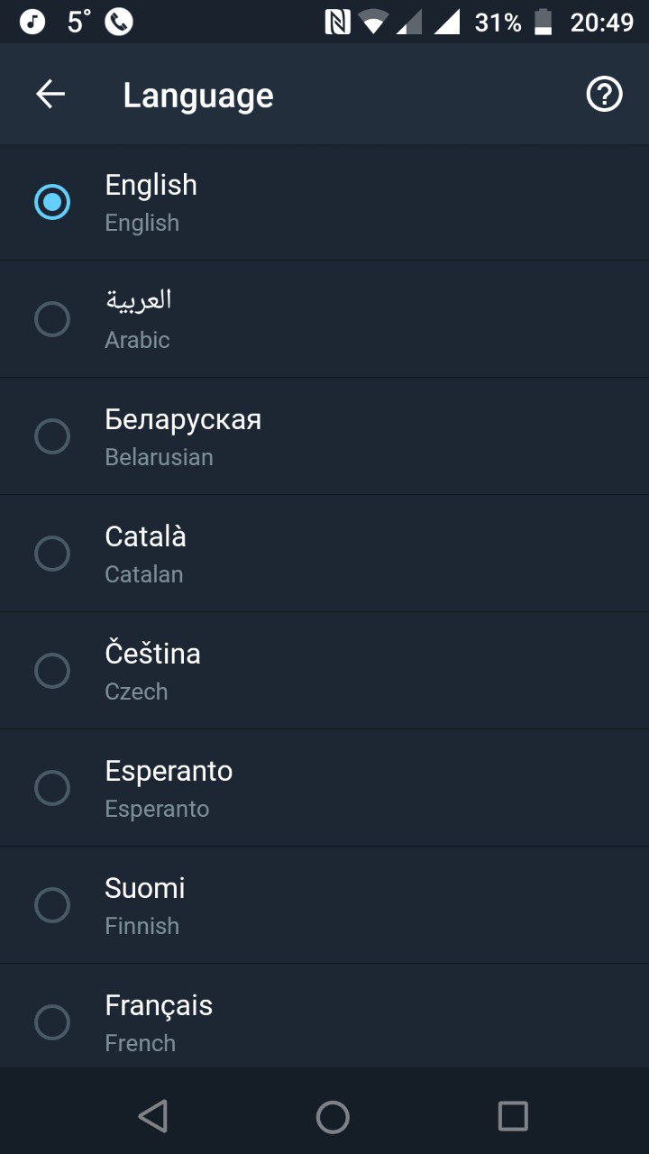The image size is (649, 1154).
Task: Tap the Language screen title
Action: click(198, 96)
